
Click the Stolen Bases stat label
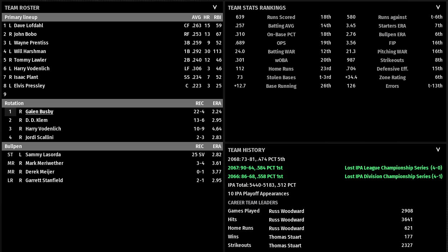tap(281, 77)
